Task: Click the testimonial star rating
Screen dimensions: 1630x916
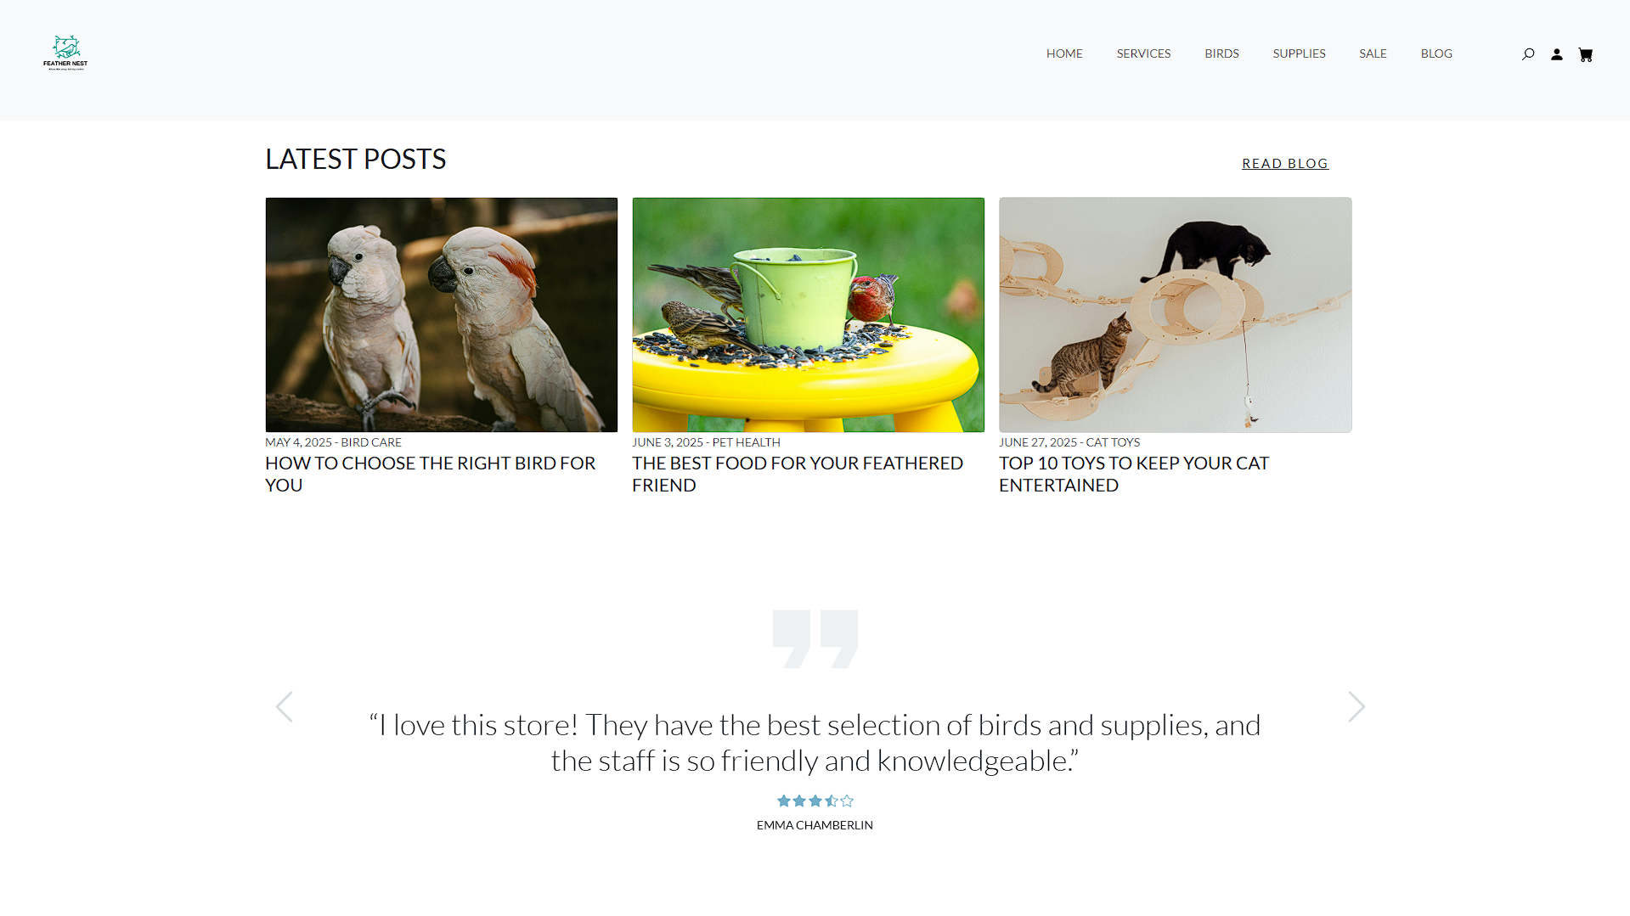Action: click(x=815, y=801)
